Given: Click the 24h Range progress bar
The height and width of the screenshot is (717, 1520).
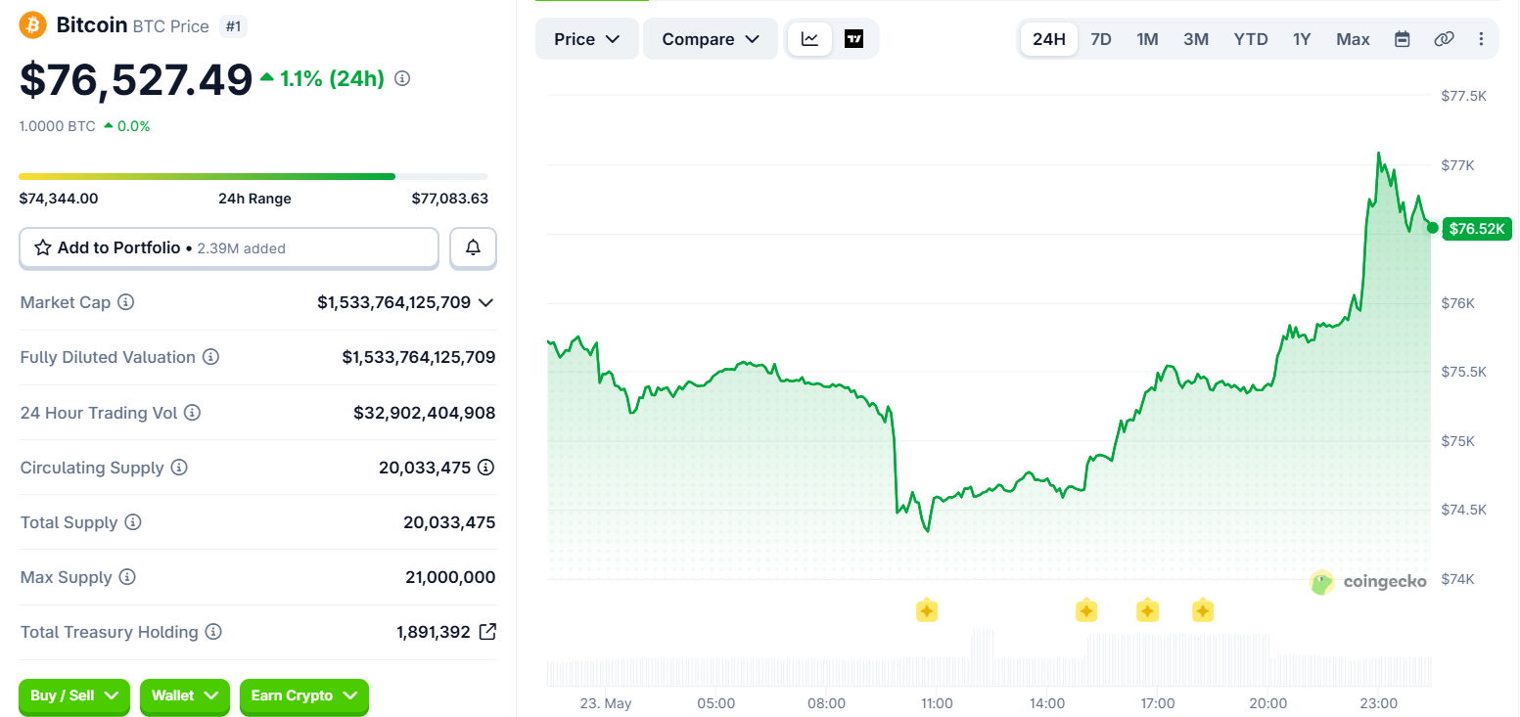Looking at the screenshot, I should coord(253,176).
